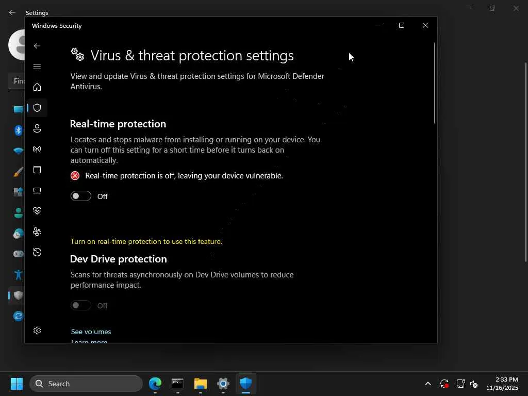Open Terminal from the taskbar

point(177,384)
